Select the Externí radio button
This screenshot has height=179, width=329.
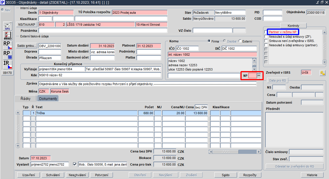(x=240, y=41)
